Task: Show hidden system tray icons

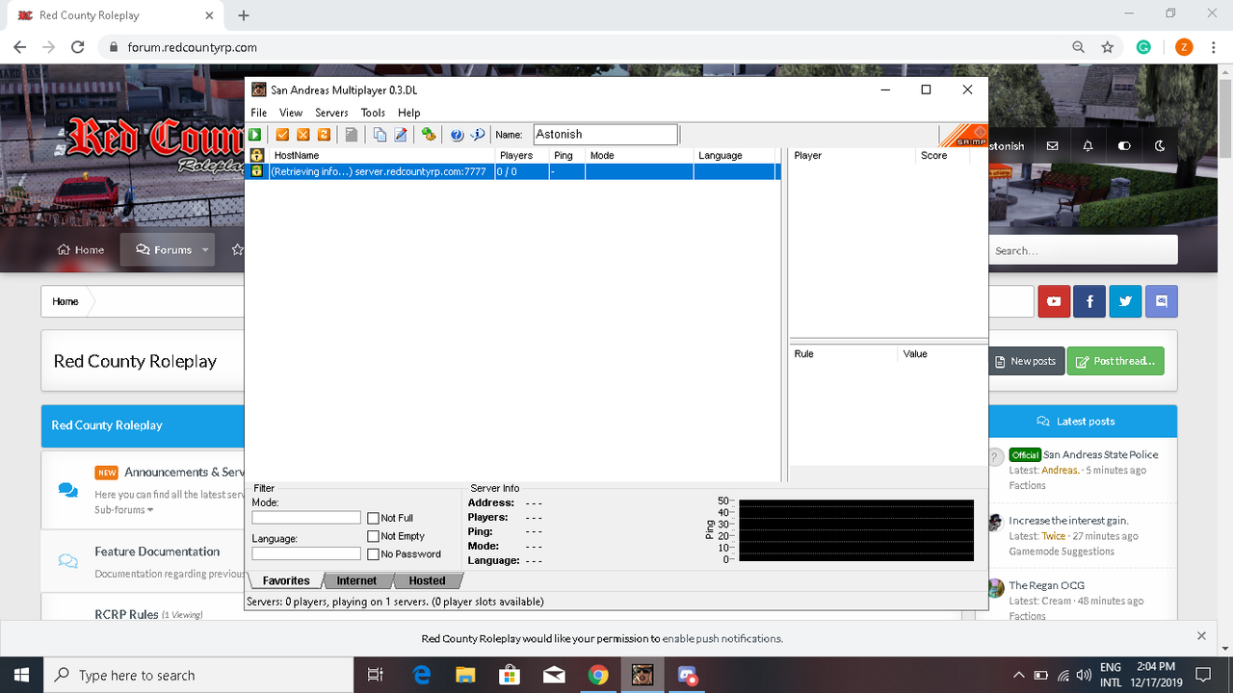Action: [1018, 675]
